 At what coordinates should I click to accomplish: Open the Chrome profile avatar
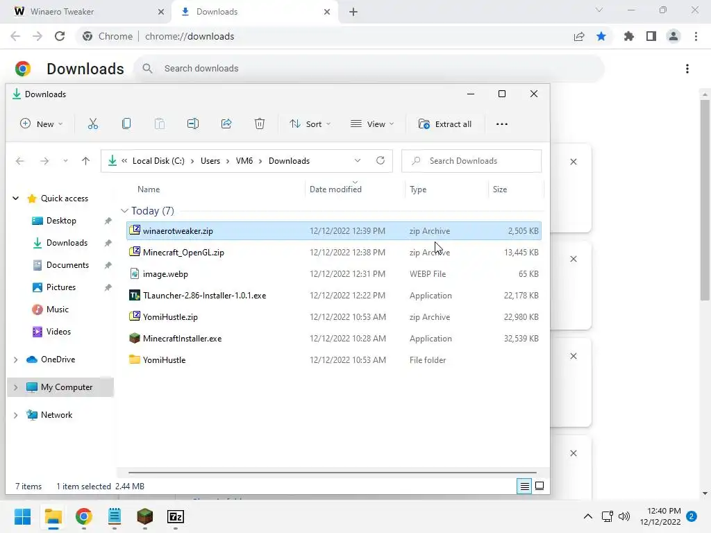click(674, 36)
